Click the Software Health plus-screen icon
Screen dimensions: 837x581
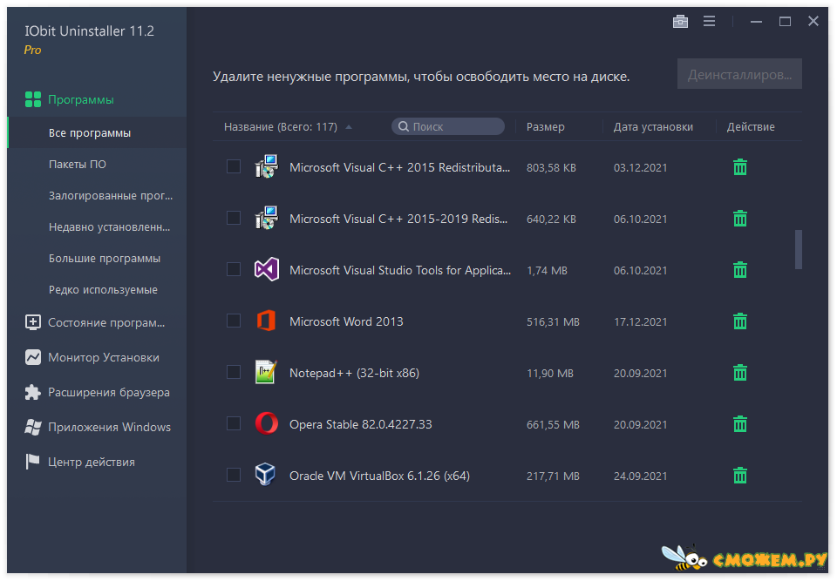(32, 322)
